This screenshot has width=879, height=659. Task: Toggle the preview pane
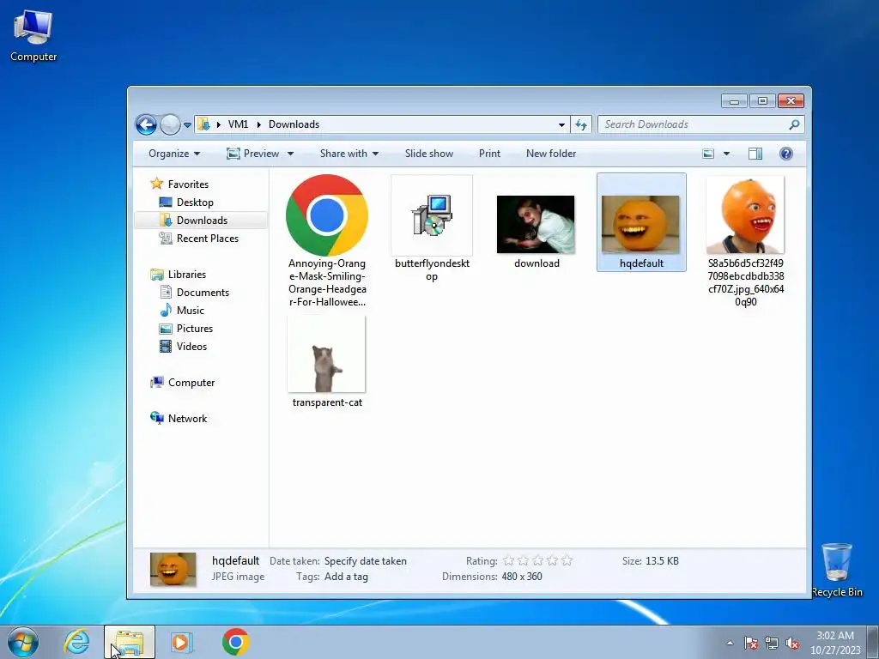tap(755, 154)
